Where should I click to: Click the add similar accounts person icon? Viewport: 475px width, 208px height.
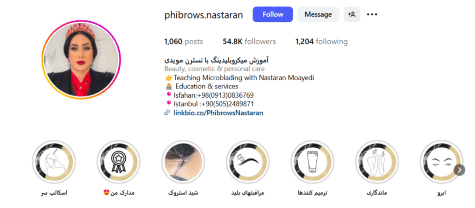[x=352, y=14]
